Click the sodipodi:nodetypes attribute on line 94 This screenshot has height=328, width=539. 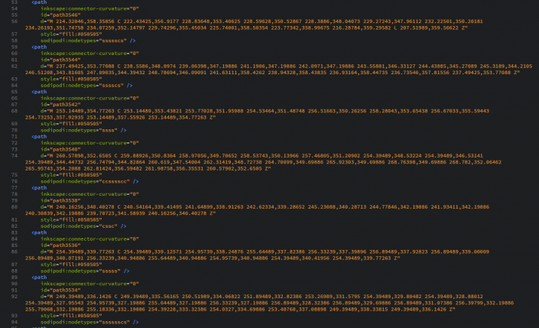click(86, 322)
